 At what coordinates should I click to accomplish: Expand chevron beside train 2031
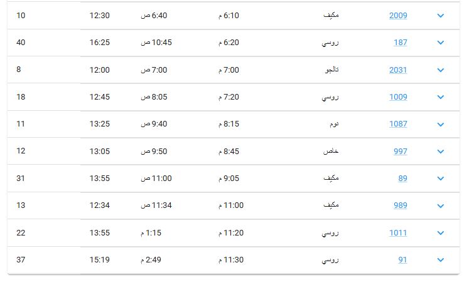(x=440, y=70)
